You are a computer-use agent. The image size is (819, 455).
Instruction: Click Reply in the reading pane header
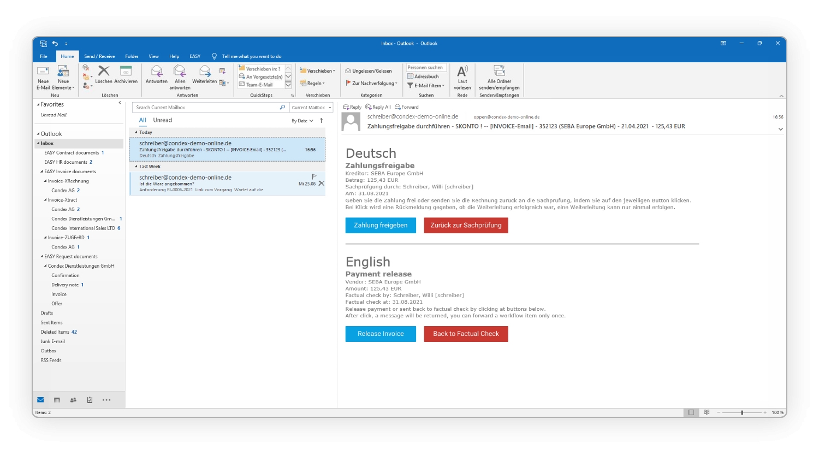click(352, 107)
